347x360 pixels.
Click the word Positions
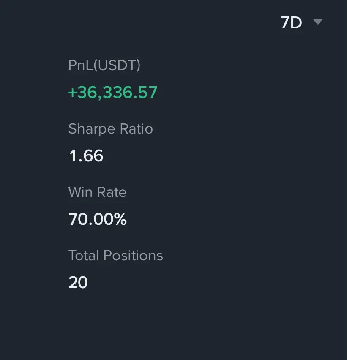(133, 255)
